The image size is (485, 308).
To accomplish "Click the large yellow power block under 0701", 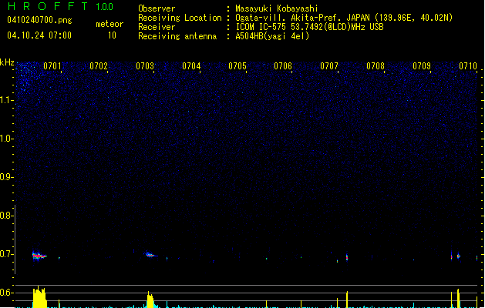I will 39,297.
